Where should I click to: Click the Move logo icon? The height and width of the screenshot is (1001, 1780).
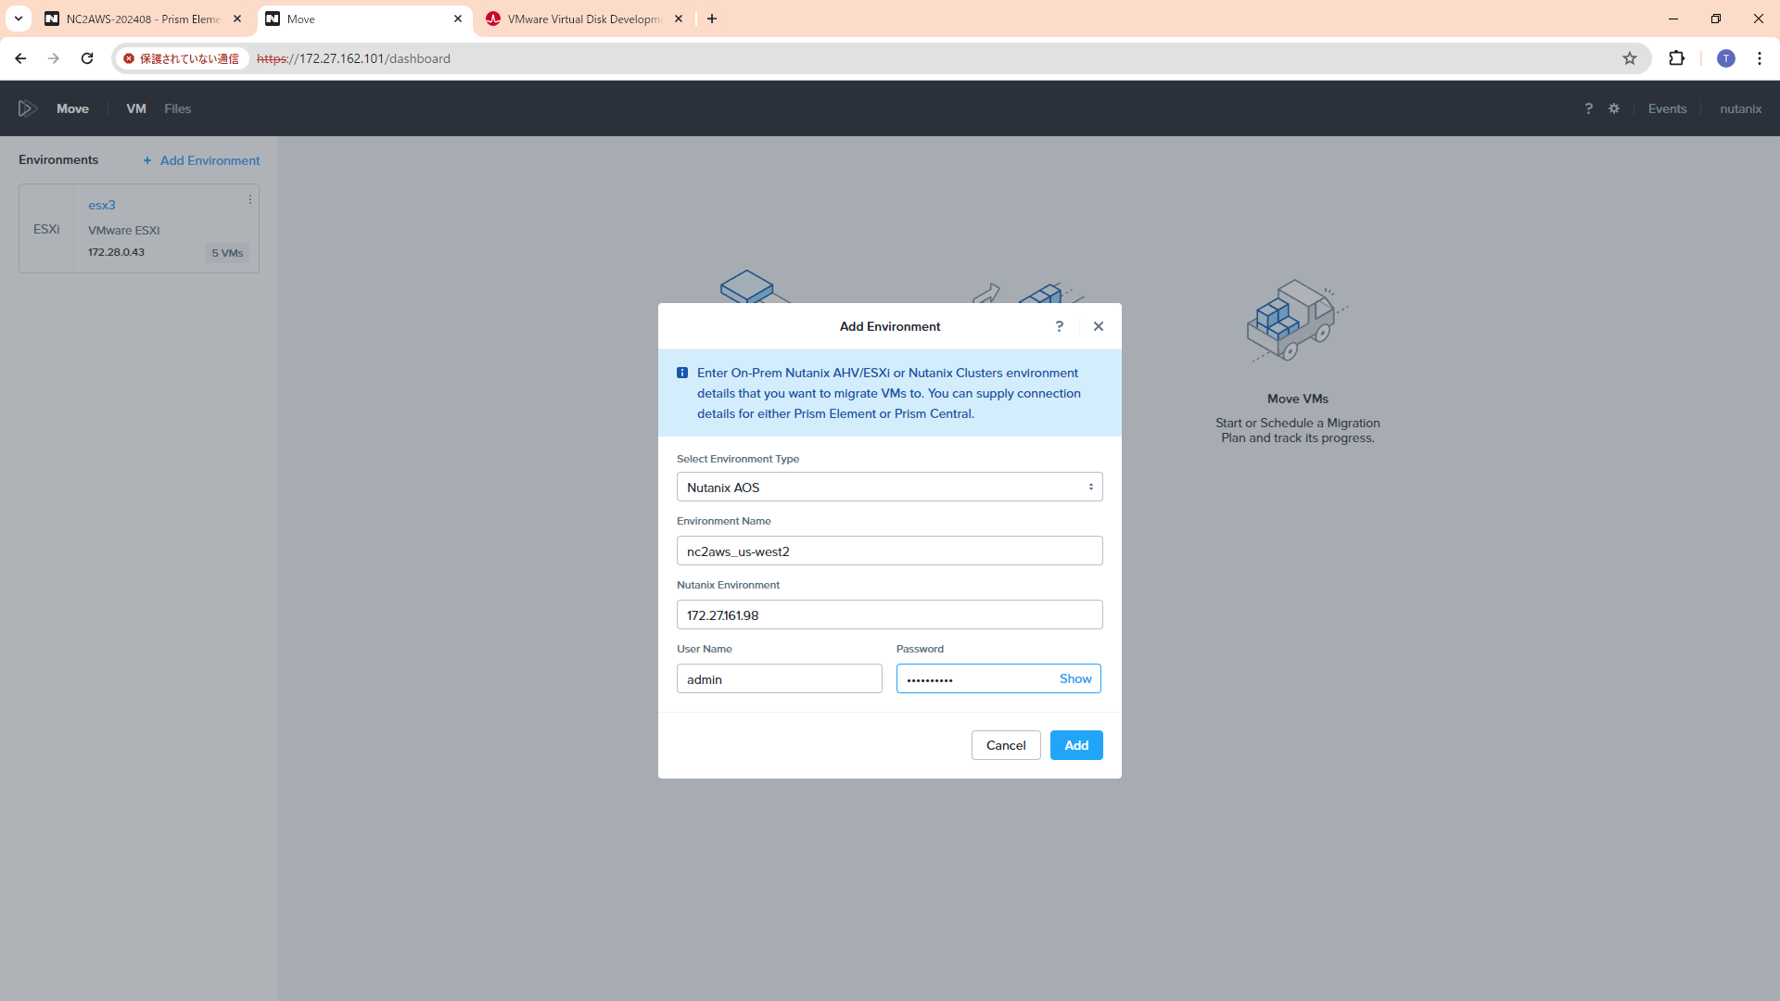click(x=28, y=108)
